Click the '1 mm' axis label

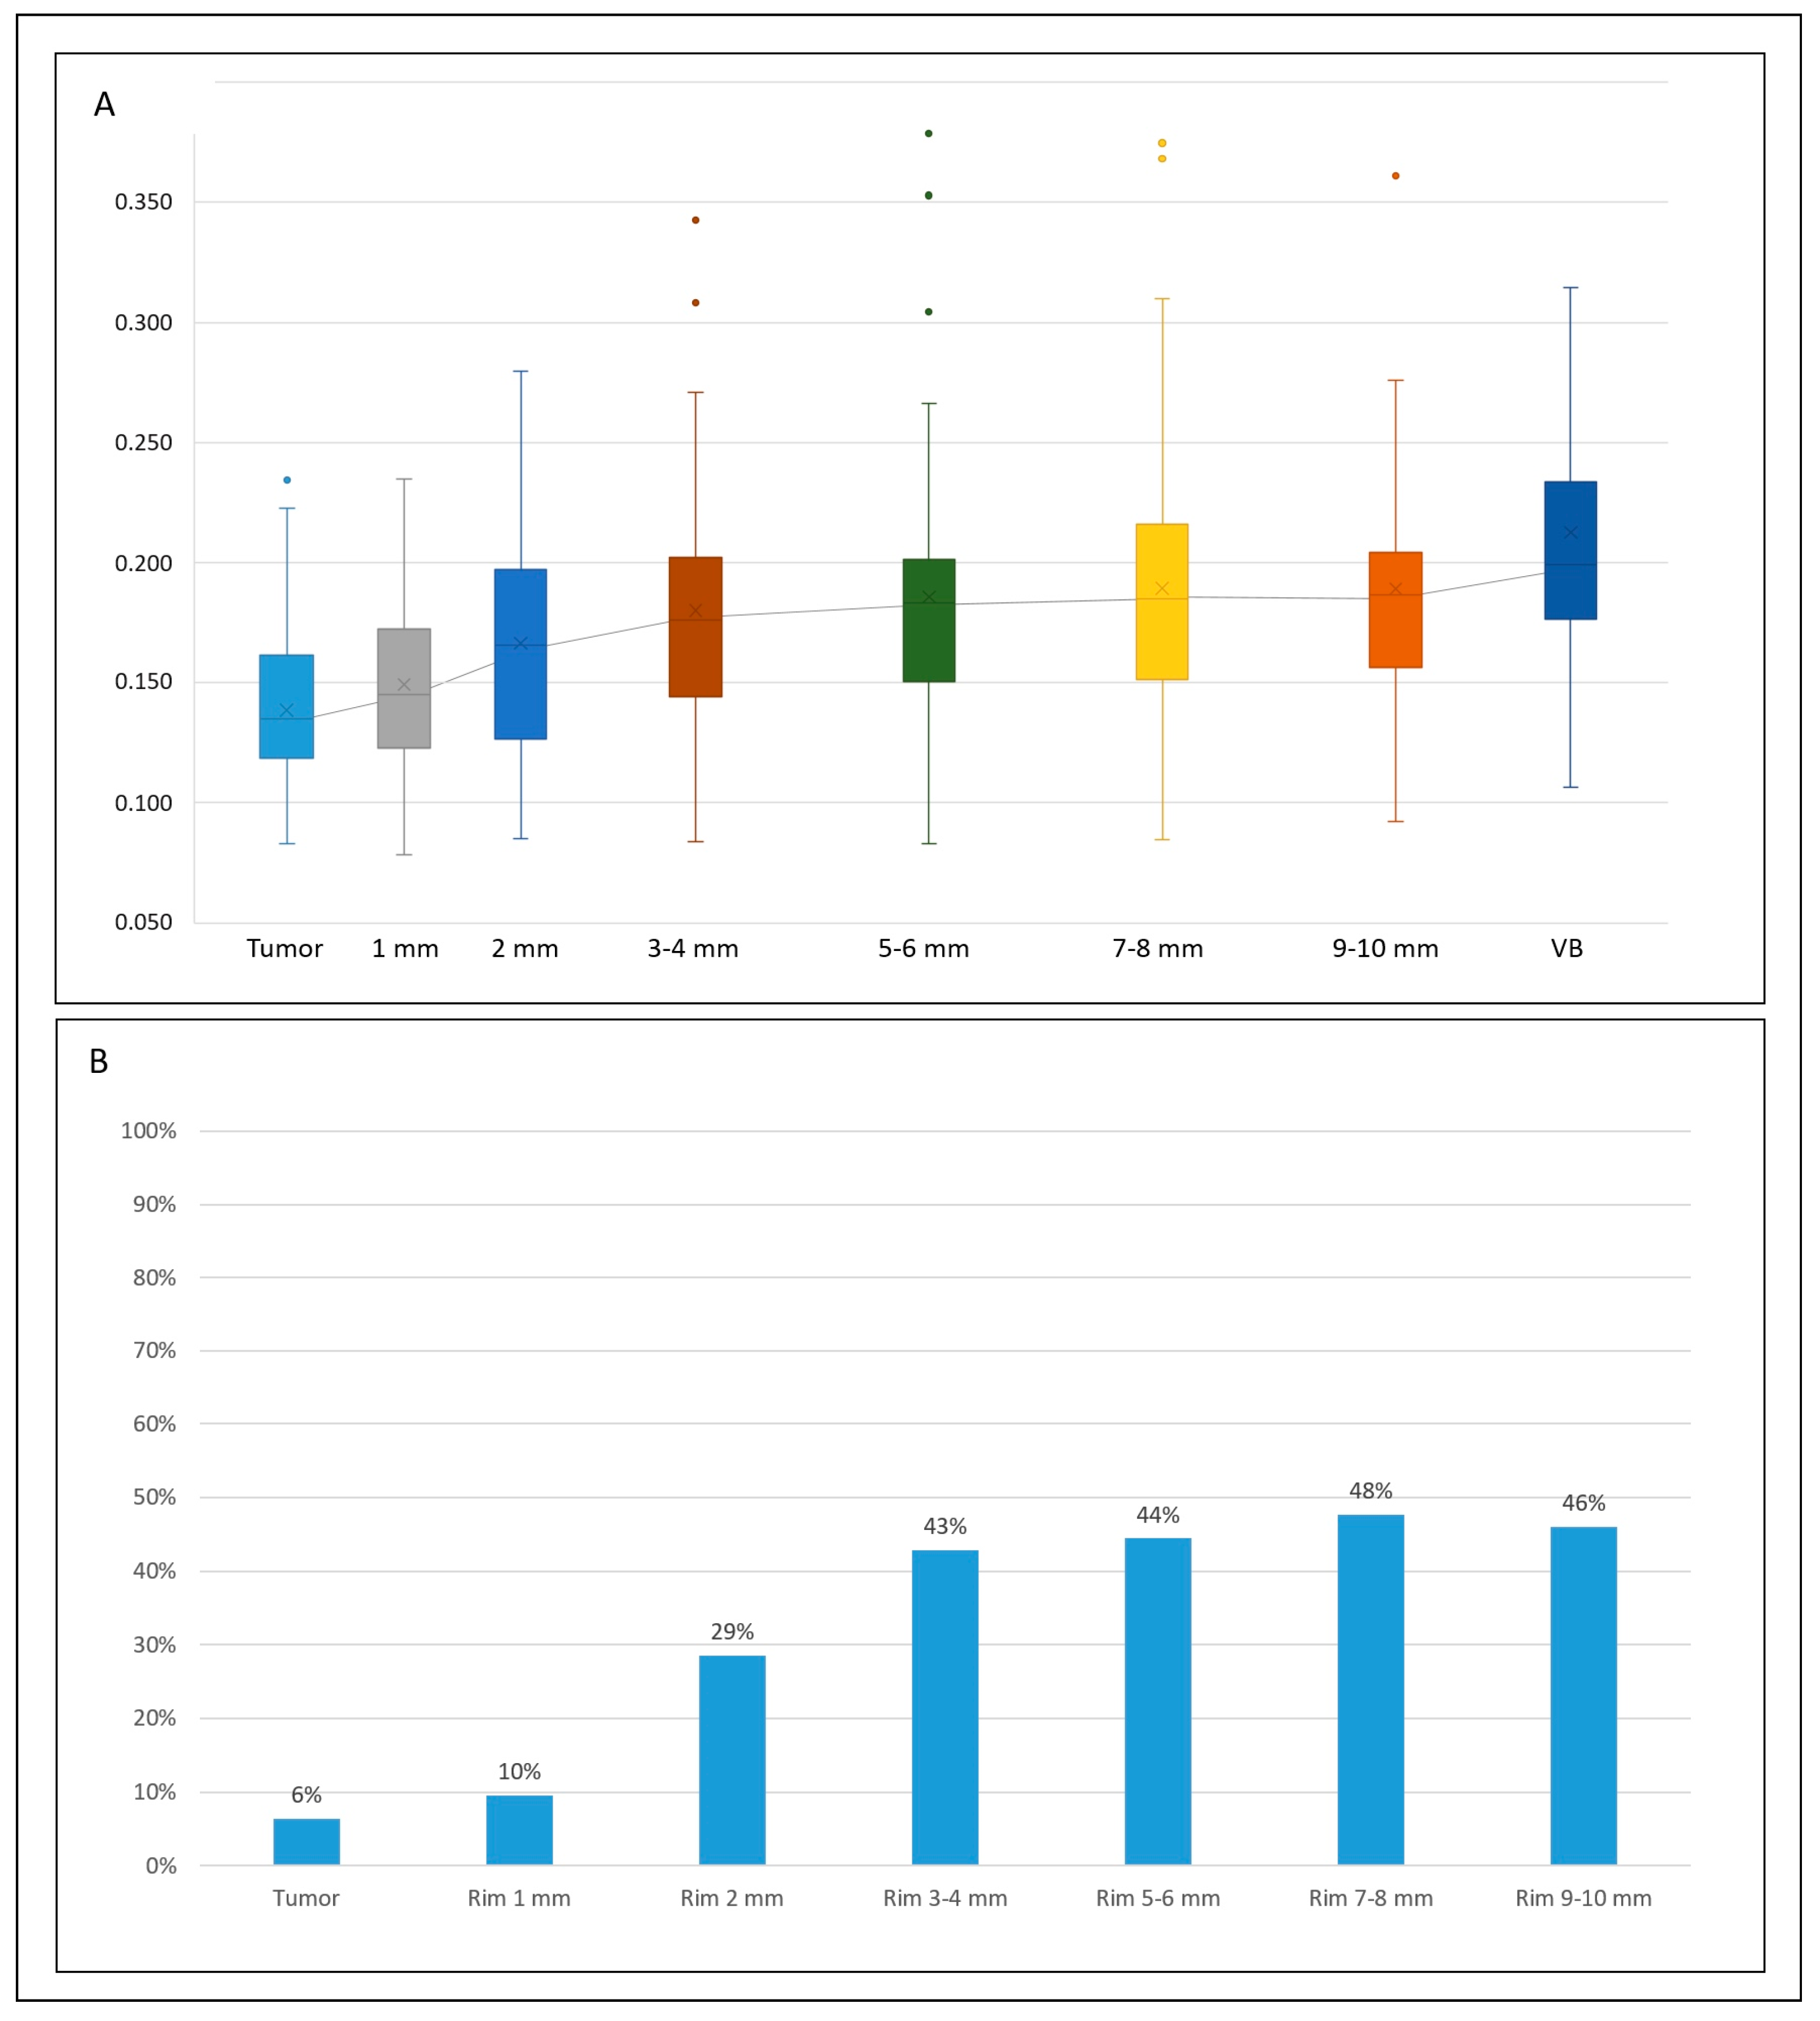pos(405,949)
